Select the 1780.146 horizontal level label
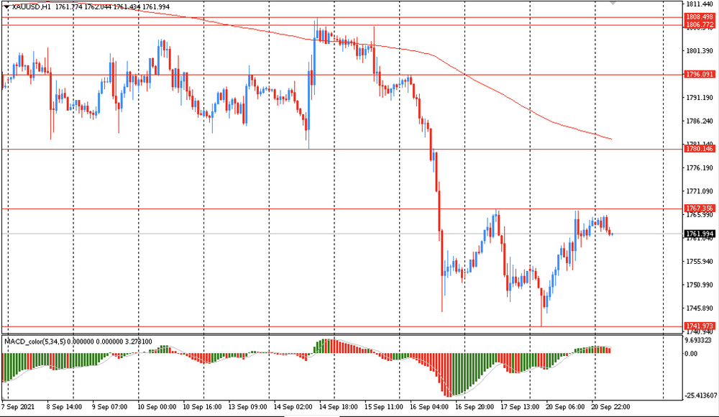The height and width of the screenshot is (417, 719). coord(700,149)
